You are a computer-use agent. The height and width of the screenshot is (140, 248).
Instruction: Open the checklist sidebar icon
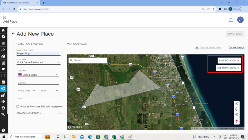click(3, 76)
